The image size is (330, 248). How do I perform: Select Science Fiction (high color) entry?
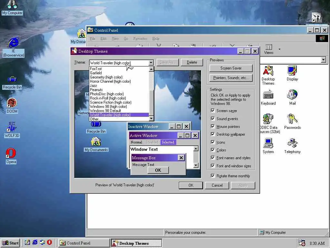click(x=119, y=102)
